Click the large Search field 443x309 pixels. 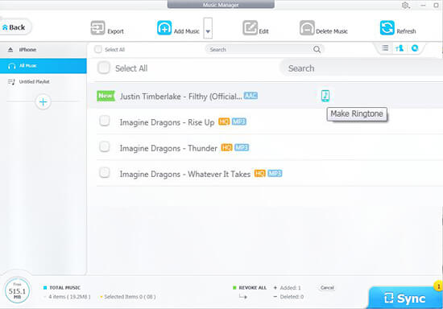[x=362, y=68]
